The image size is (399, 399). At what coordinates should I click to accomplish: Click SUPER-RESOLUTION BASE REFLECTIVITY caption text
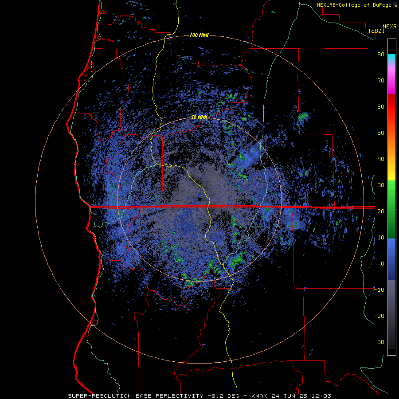pyautogui.click(x=136, y=396)
